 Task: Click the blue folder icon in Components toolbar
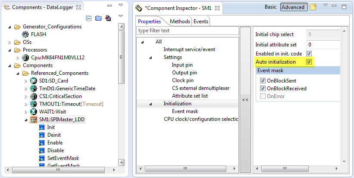coord(98,18)
